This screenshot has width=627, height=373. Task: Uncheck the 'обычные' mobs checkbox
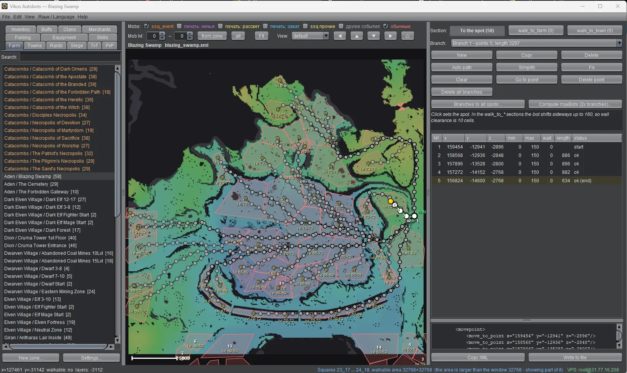[386, 26]
